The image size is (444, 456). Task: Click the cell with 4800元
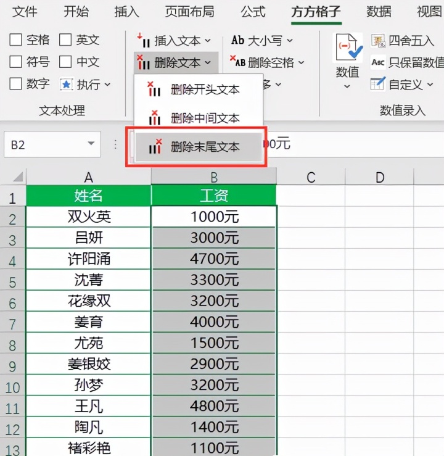point(214,406)
